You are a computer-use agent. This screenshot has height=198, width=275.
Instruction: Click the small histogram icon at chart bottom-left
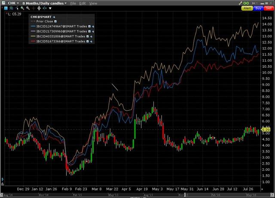(3, 184)
